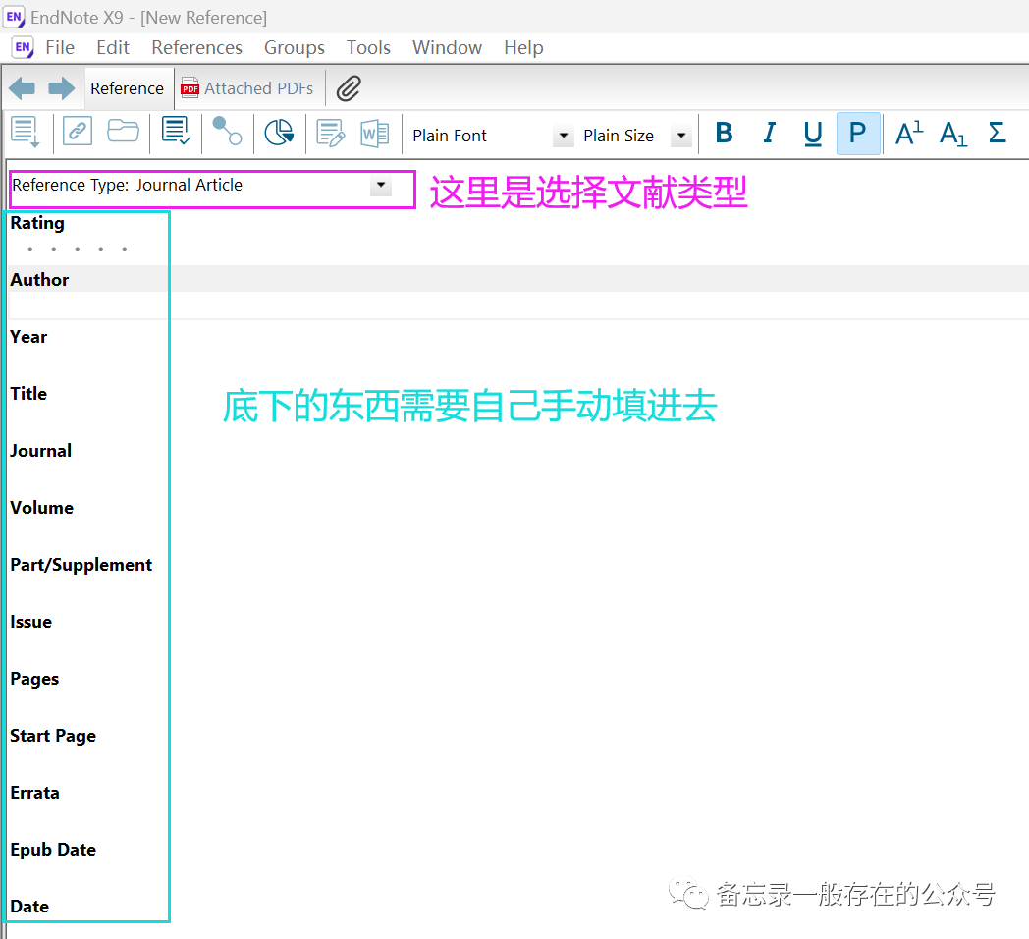Open the Edit menu

(x=112, y=47)
